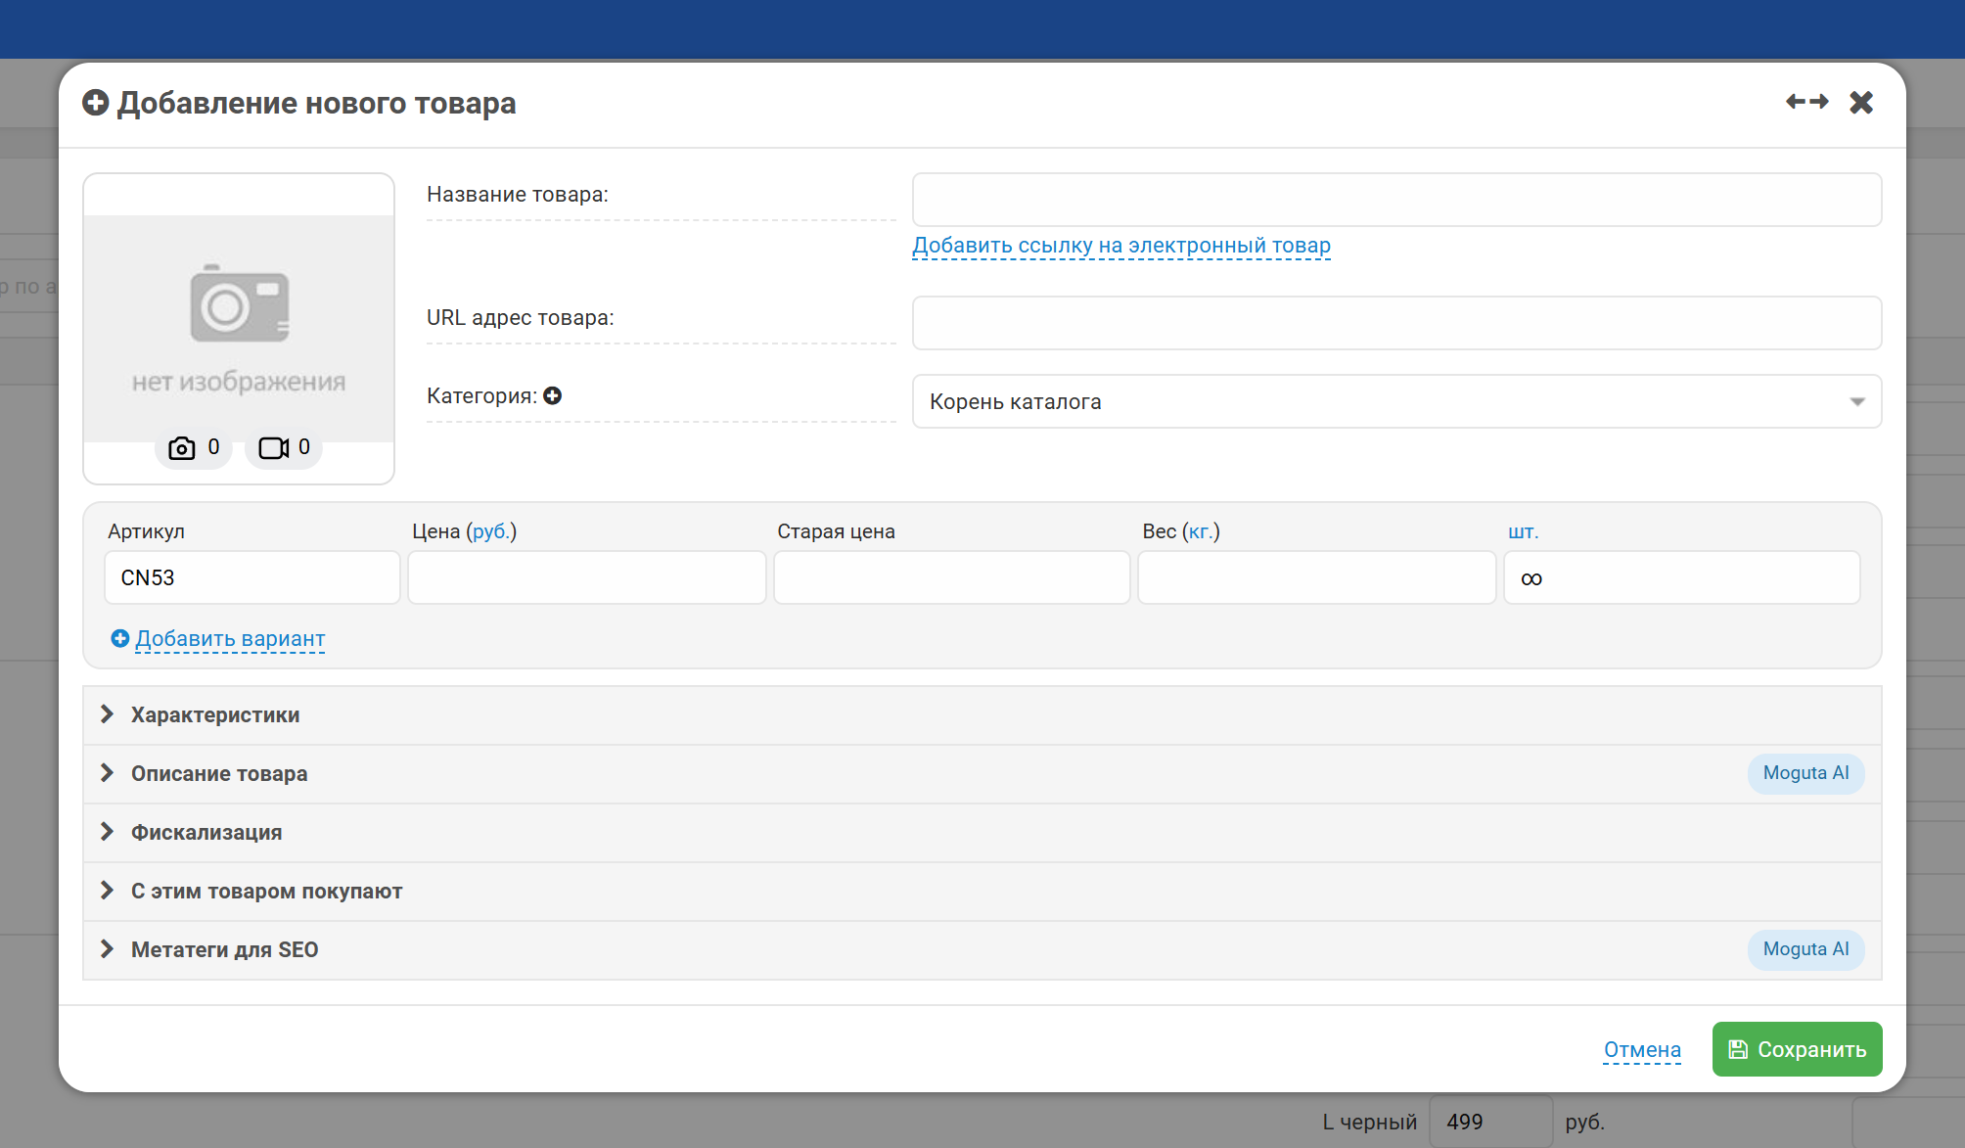The width and height of the screenshot is (1965, 1148).
Task: Expand the Описание товара section
Action: tap(219, 774)
